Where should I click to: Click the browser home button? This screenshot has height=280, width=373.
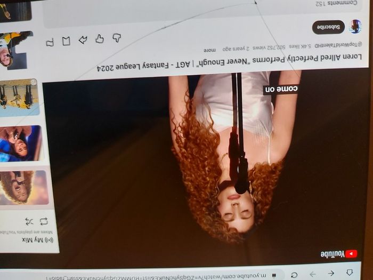pyautogui.click(x=349, y=273)
